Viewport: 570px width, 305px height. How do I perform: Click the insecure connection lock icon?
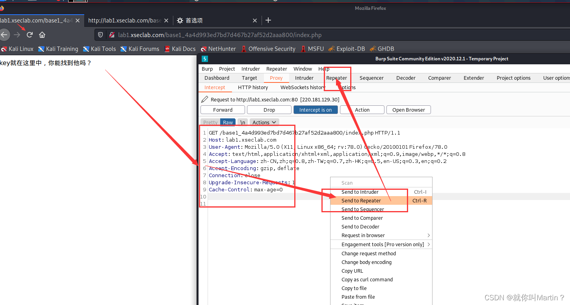click(112, 35)
